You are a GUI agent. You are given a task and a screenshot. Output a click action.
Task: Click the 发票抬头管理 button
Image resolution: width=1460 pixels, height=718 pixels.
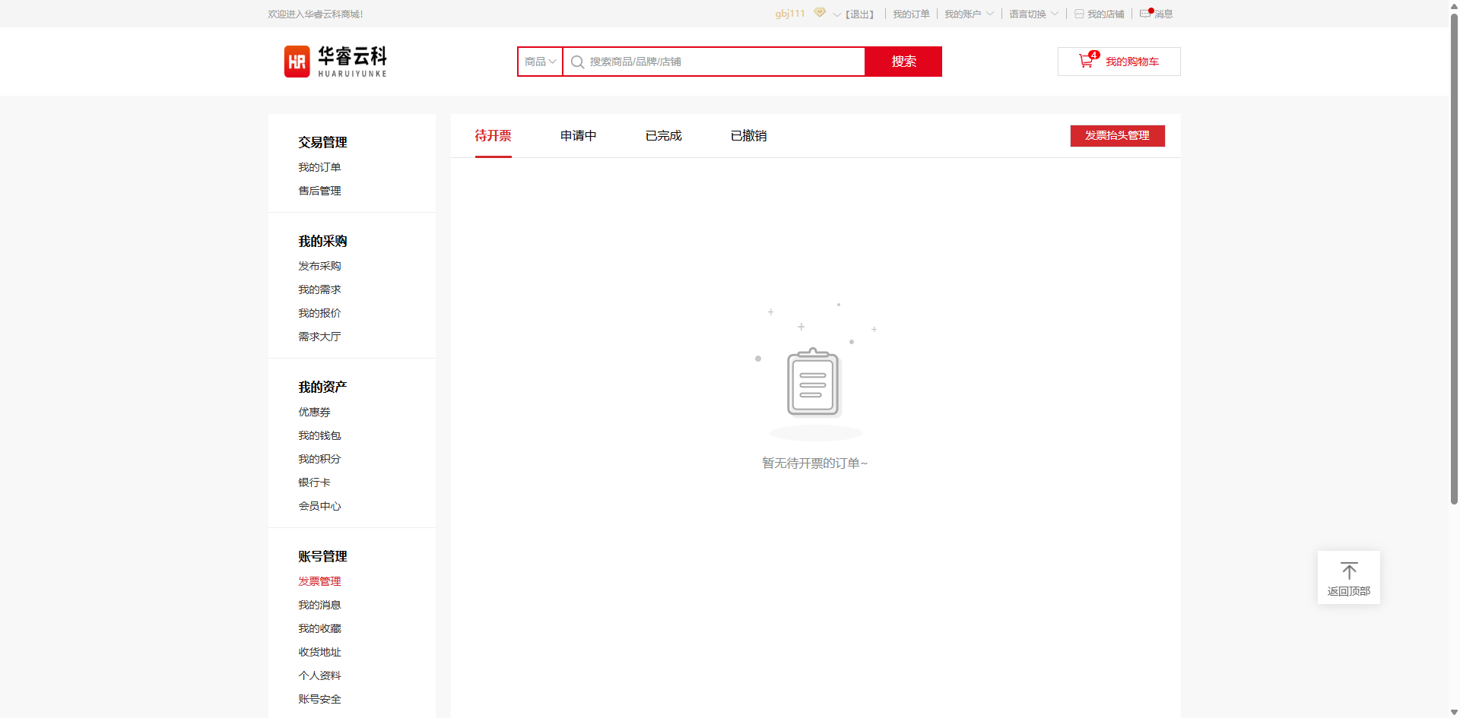pos(1117,136)
